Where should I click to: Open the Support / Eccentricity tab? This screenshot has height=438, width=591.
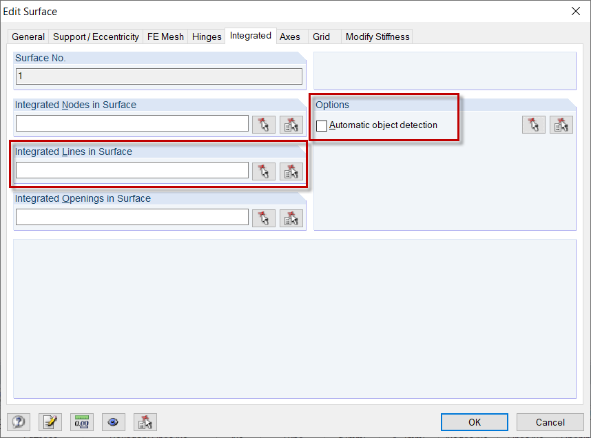click(96, 36)
